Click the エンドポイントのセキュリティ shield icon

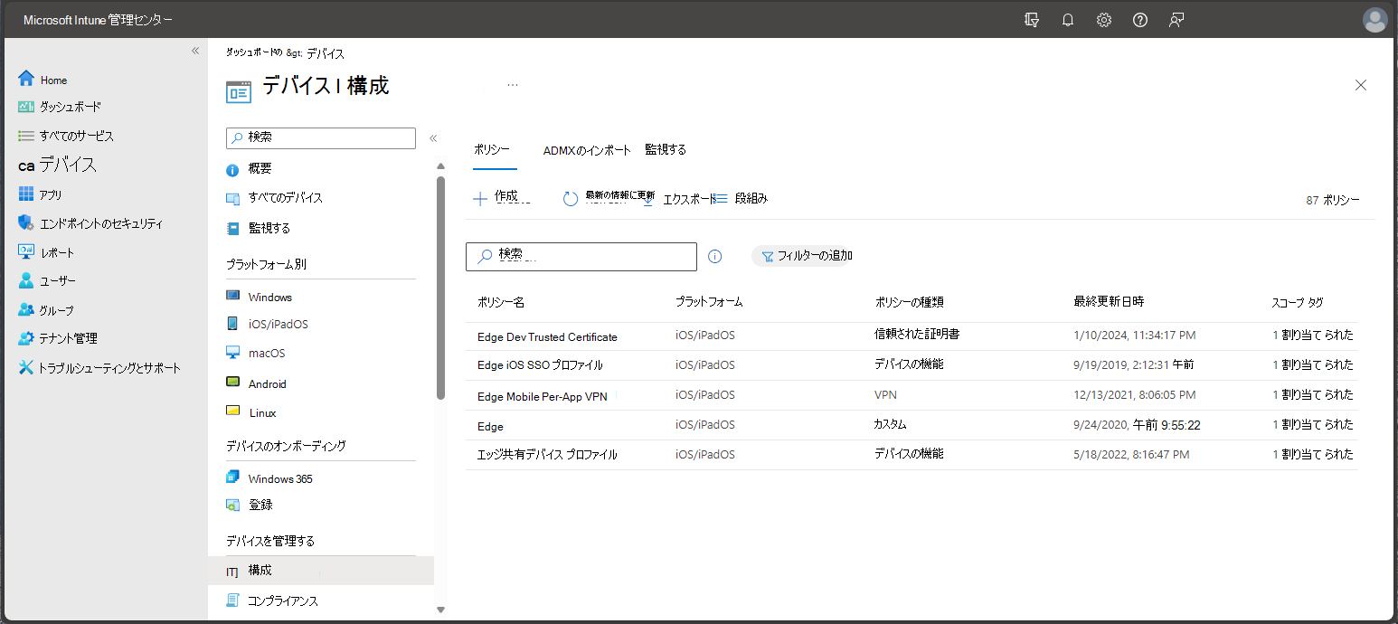click(x=26, y=222)
